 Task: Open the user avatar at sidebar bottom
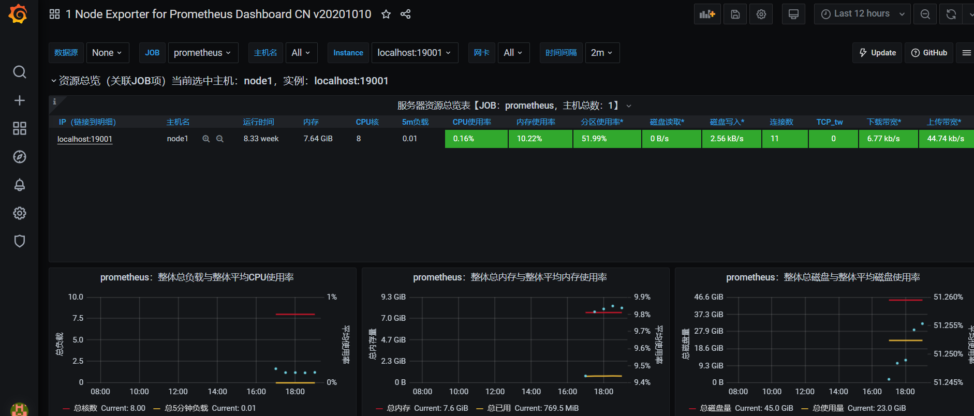click(19, 409)
